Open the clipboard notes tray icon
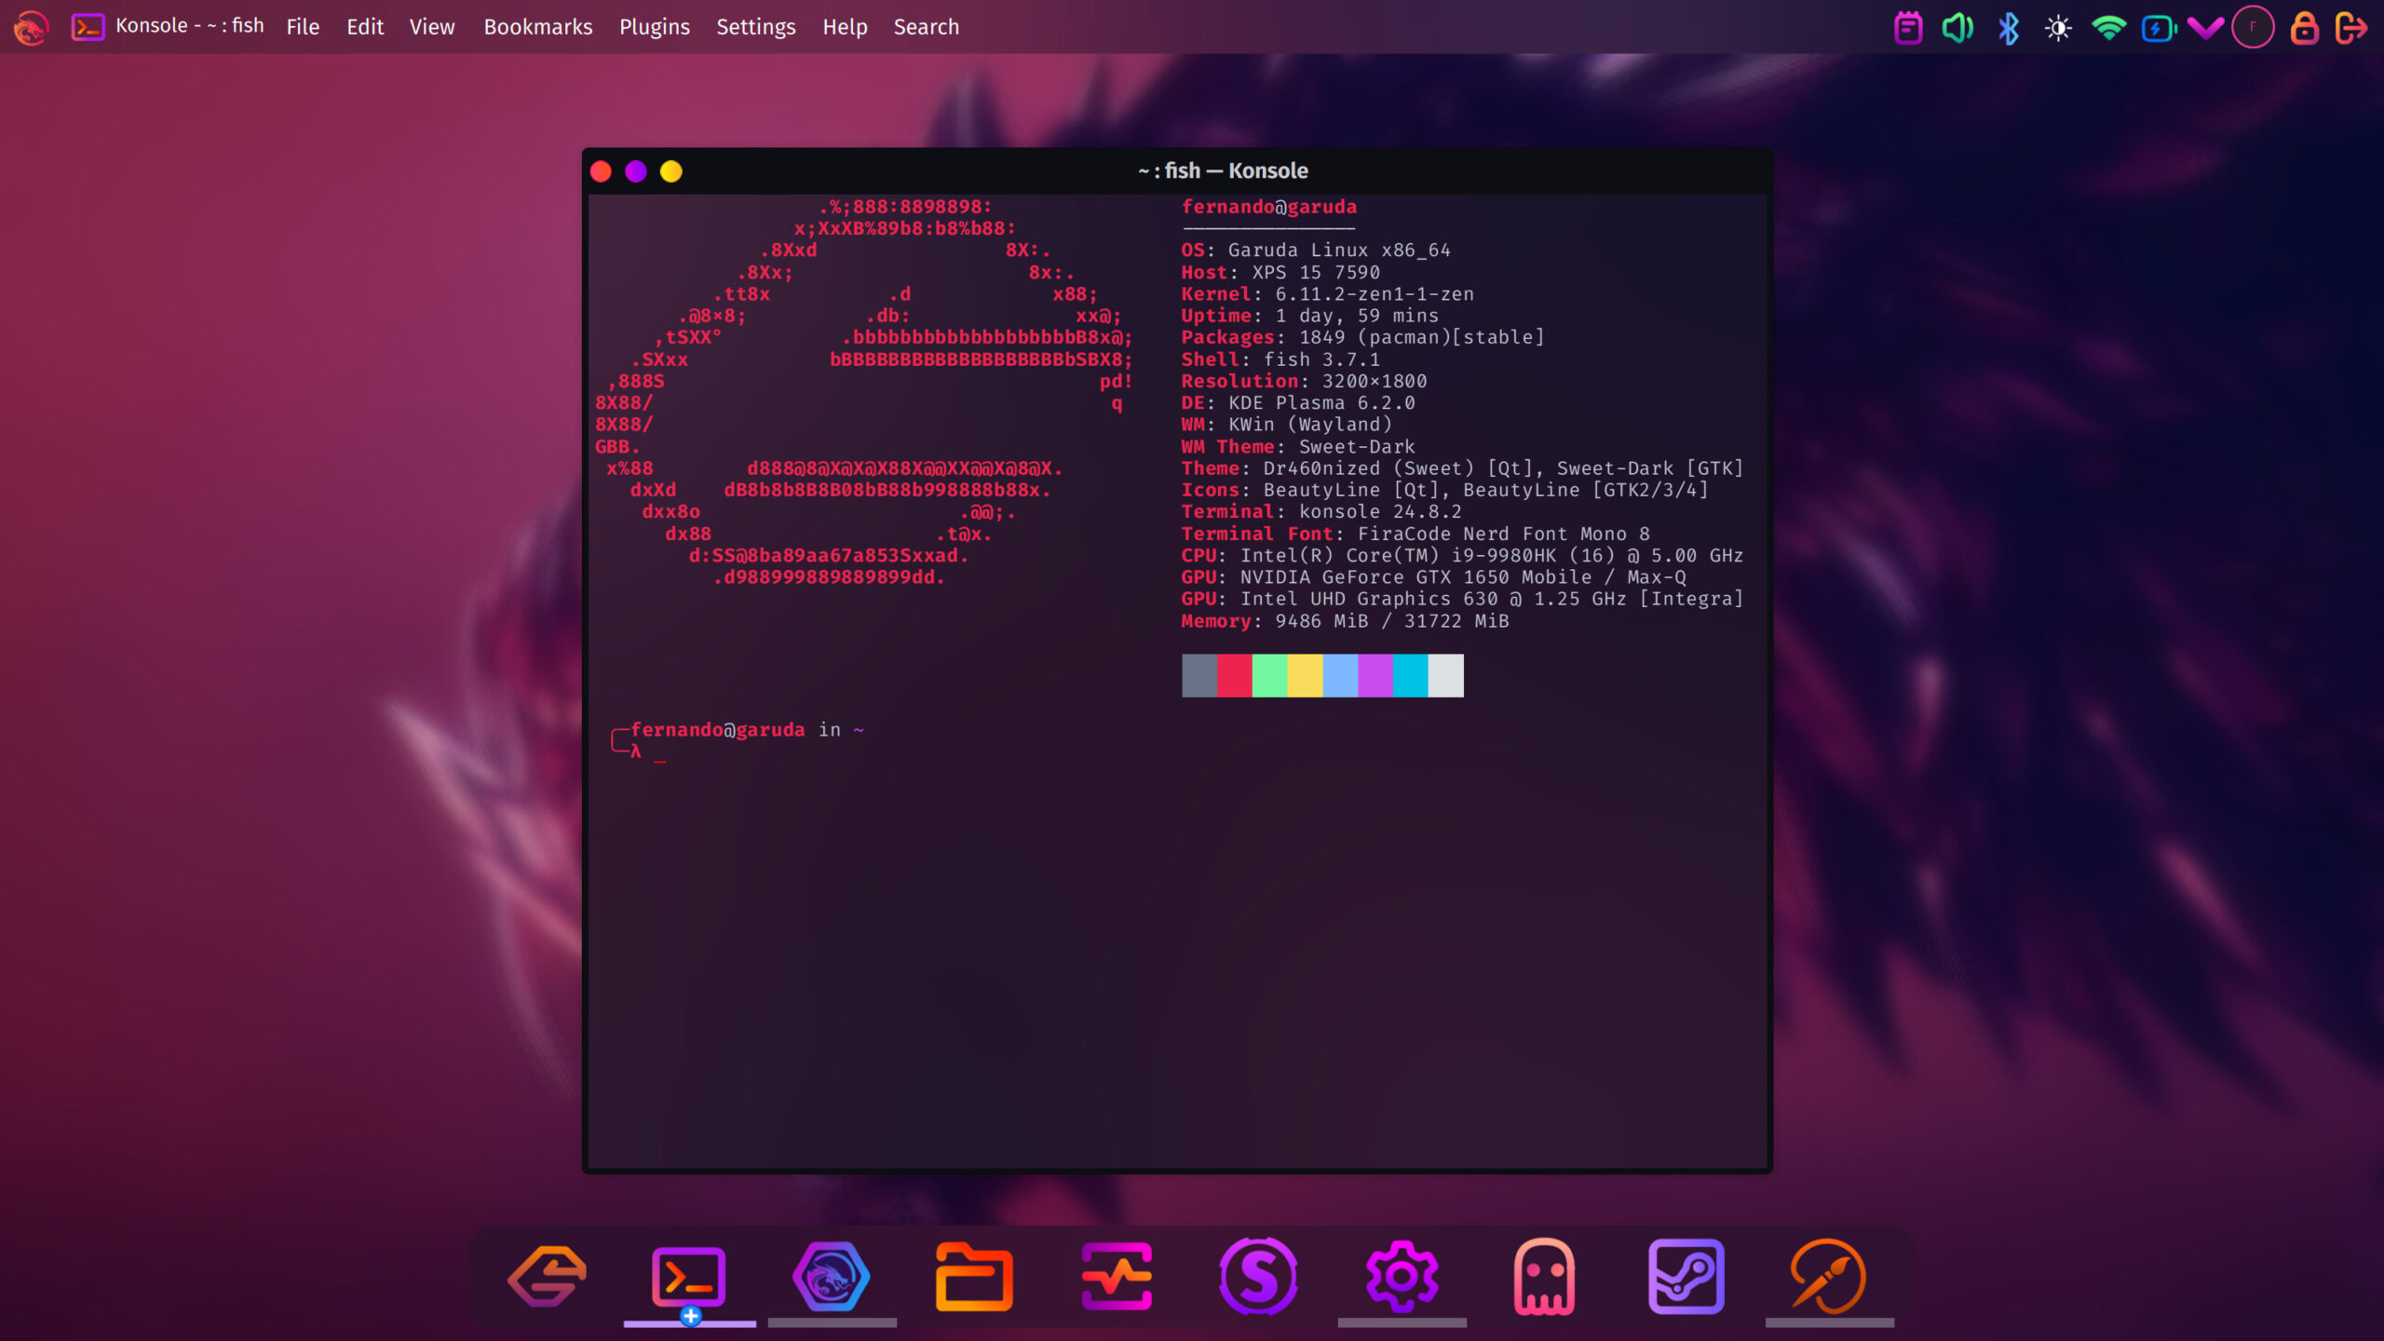2384x1341 pixels. pyautogui.click(x=1908, y=28)
